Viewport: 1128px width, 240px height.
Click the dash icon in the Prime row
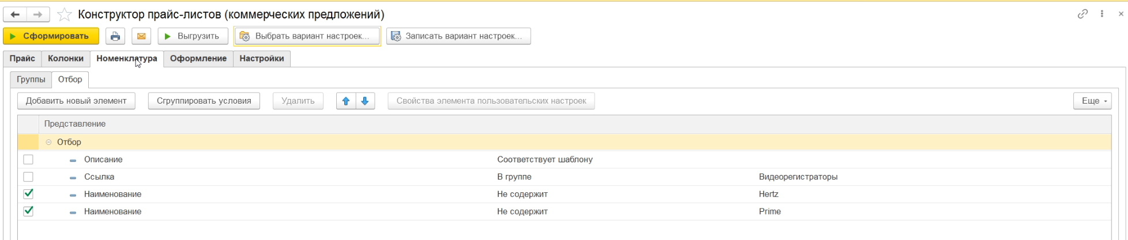pyautogui.click(x=73, y=212)
